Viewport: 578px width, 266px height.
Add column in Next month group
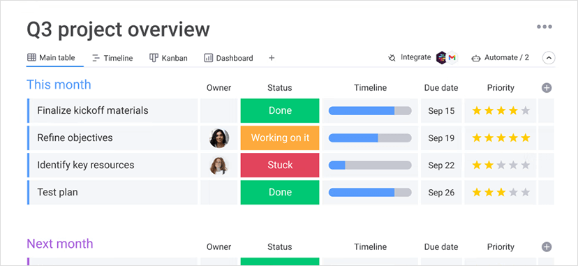click(547, 247)
